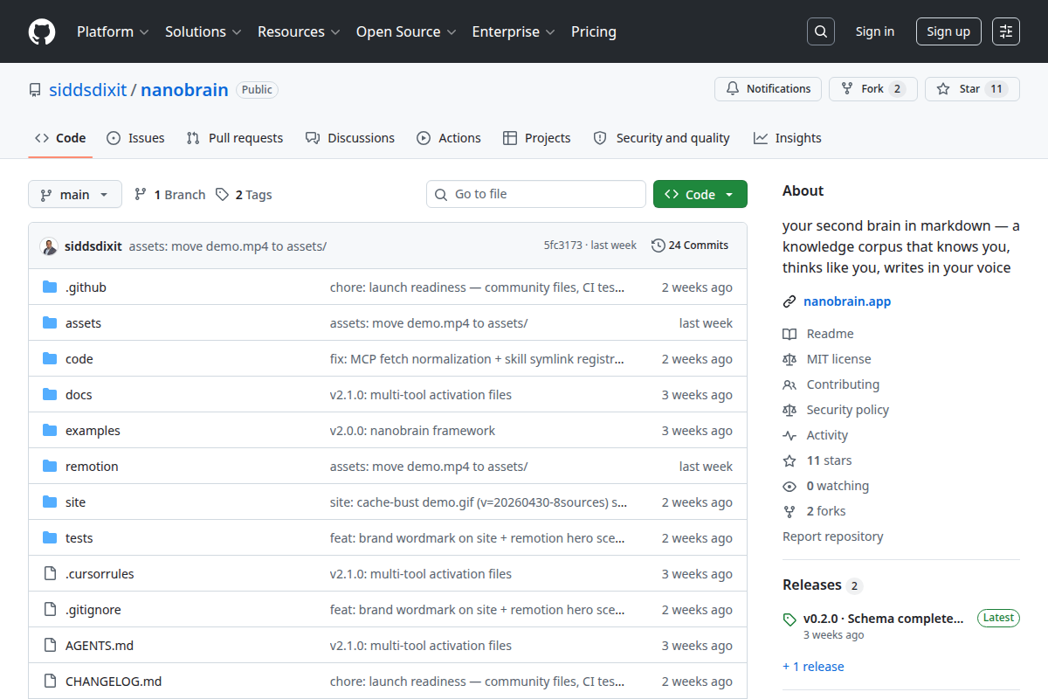This screenshot has height=699, width=1048.
Task: Switch to the Issues tab
Action: [x=135, y=138]
